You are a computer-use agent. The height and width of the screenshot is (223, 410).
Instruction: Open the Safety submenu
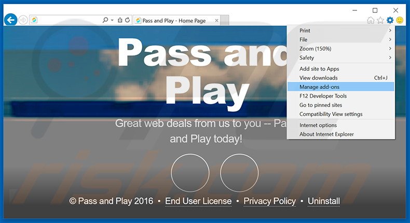[x=341, y=57]
